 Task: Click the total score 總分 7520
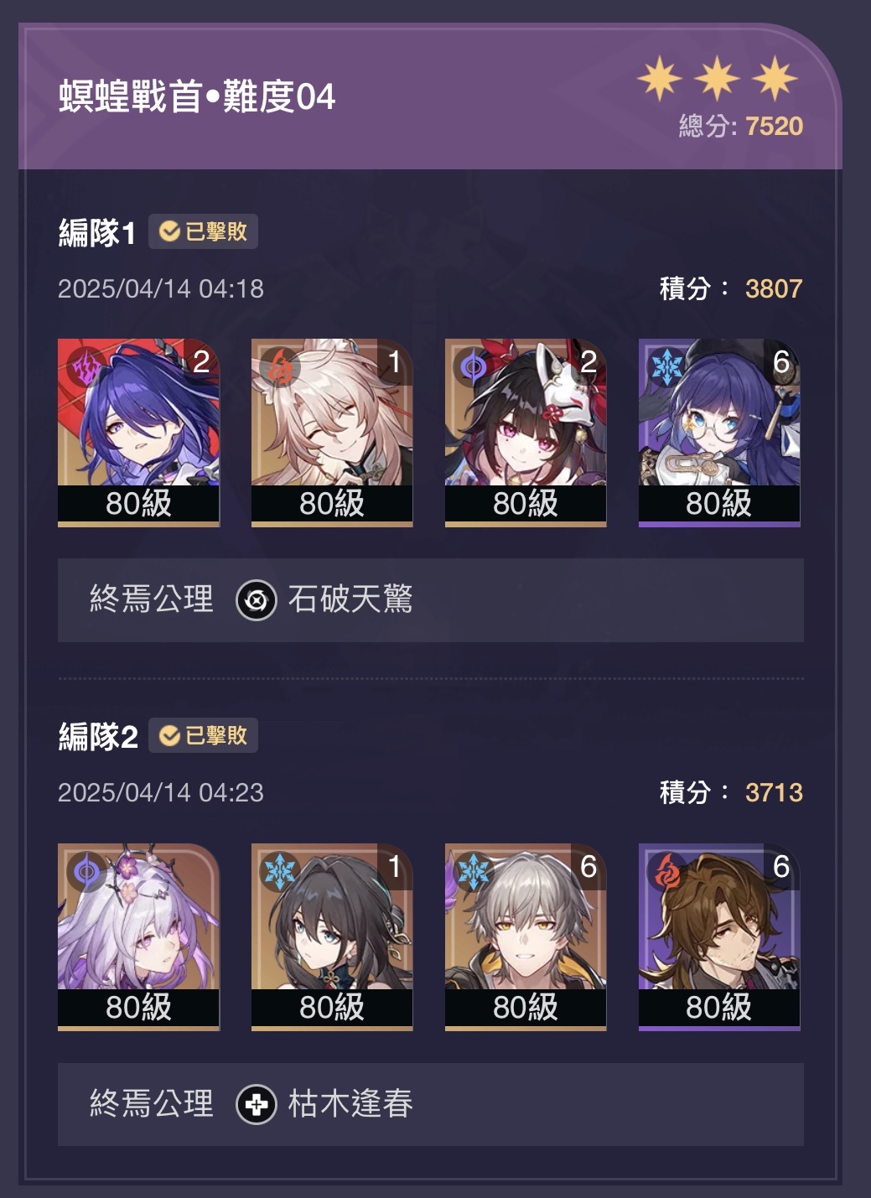pos(741,126)
